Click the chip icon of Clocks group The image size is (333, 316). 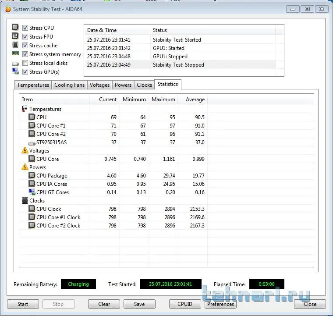coord(25,200)
